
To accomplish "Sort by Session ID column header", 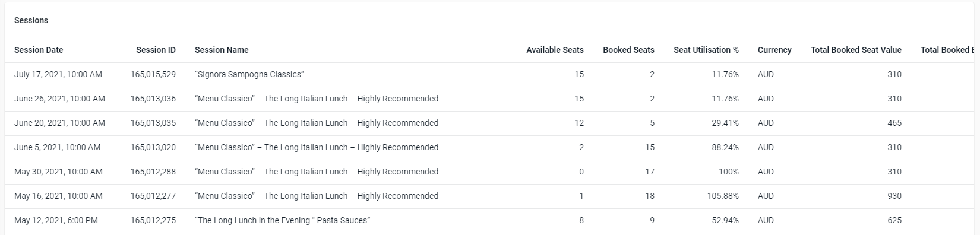I will pos(156,50).
